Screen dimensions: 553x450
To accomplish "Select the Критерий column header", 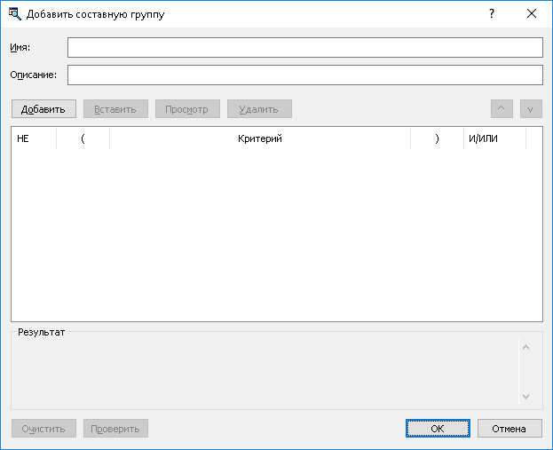I will 260,138.
